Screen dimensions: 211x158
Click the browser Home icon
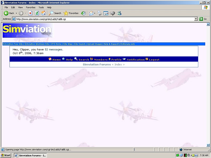[44, 13]
